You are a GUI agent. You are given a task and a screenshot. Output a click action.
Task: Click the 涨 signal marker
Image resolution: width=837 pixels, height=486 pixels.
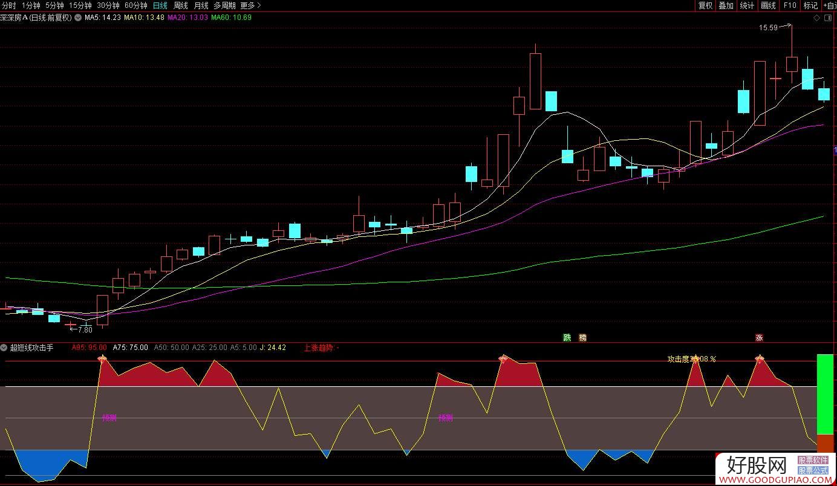tap(759, 338)
